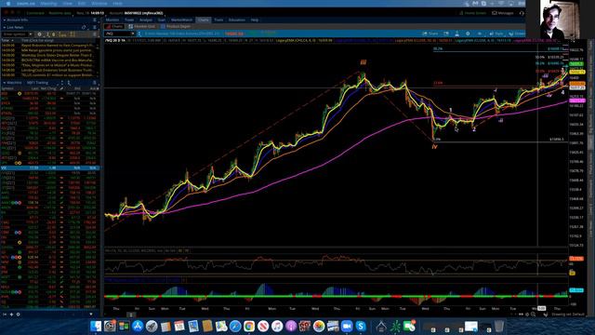The width and height of the screenshot is (595, 335).
Task: Open the chart Studies flask icon
Action: click(x=456, y=33)
